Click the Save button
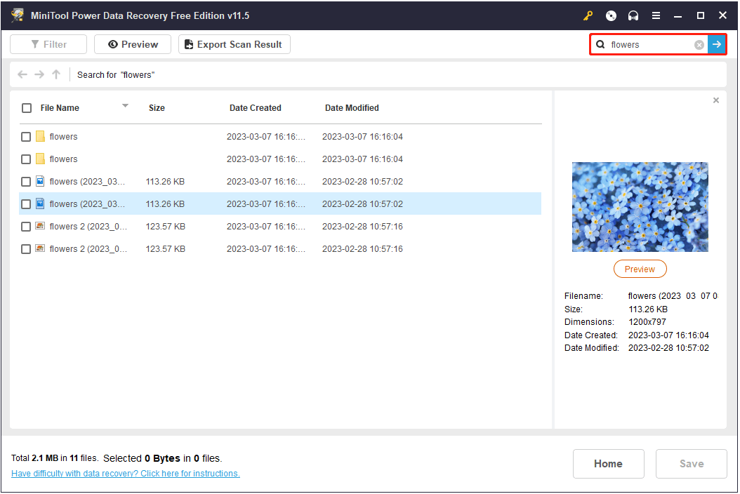The image size is (740, 494). point(692,464)
